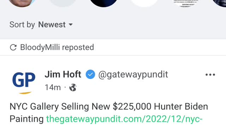Viewport: 226px width, 127px height.
Task: Open the BloodyMilli reposted profile link
Action: tap(40, 47)
